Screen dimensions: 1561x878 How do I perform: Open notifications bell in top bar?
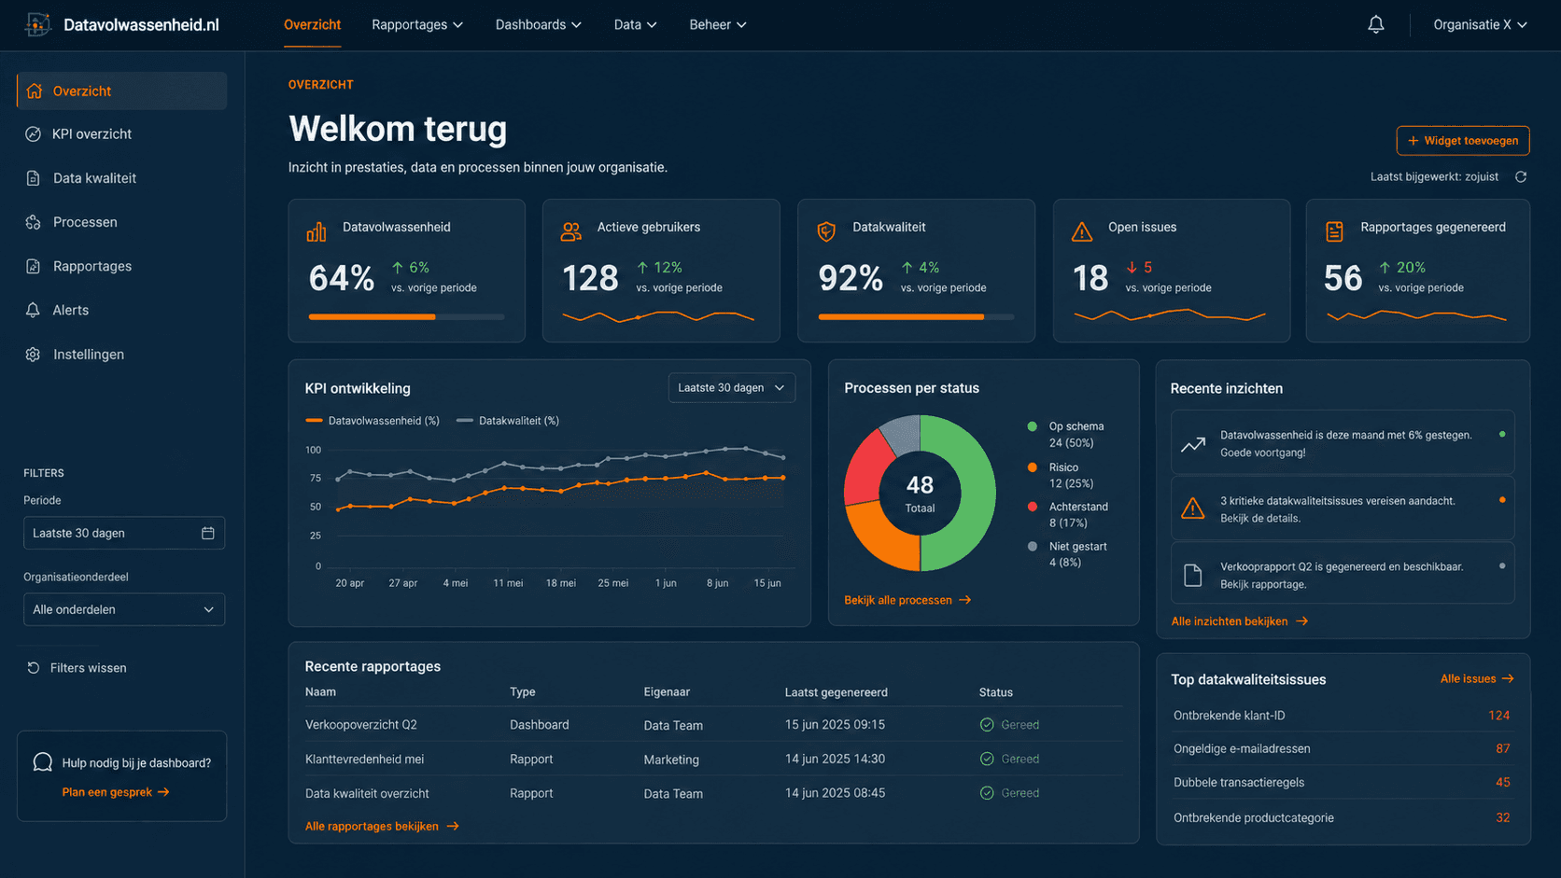[x=1375, y=24]
